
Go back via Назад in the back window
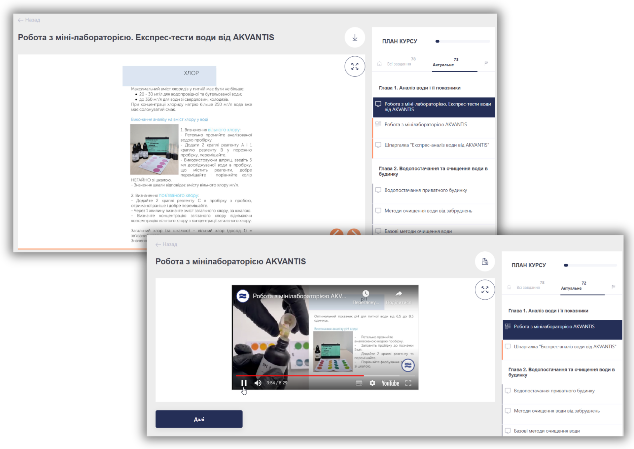[29, 20]
